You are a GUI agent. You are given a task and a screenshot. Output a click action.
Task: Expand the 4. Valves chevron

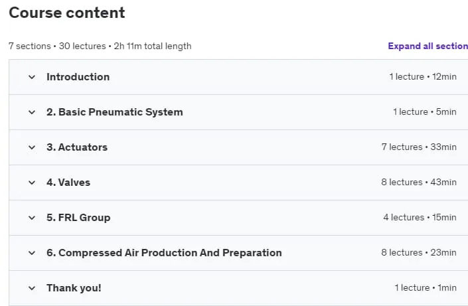click(32, 183)
